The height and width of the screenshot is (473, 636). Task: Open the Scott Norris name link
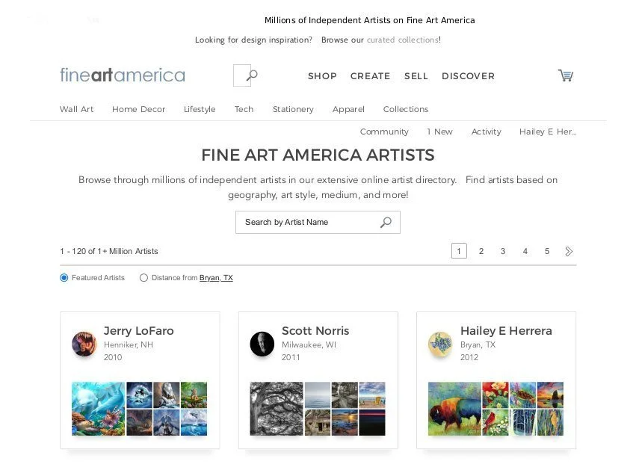pyautogui.click(x=315, y=331)
